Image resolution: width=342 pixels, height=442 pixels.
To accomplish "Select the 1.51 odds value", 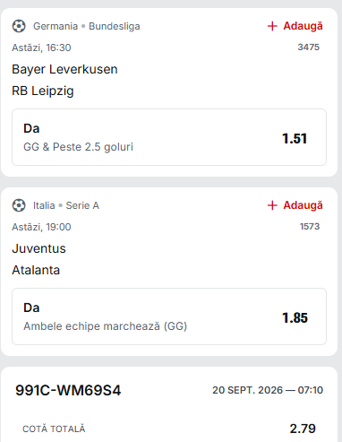I will click(295, 139).
